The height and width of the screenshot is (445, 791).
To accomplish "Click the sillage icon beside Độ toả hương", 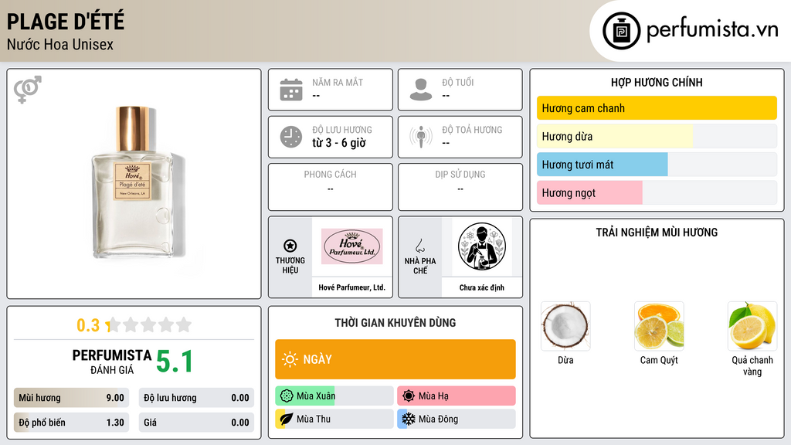I will (421, 137).
